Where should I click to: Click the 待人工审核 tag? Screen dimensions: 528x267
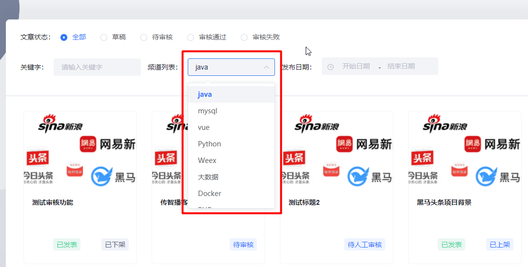pyautogui.click(x=365, y=245)
